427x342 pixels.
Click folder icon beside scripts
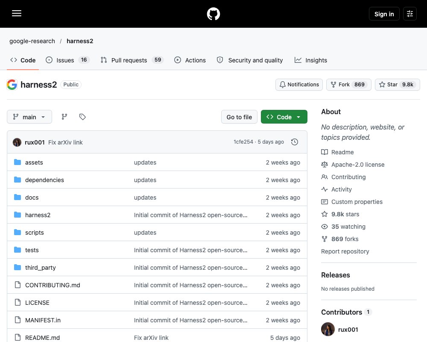point(18,233)
